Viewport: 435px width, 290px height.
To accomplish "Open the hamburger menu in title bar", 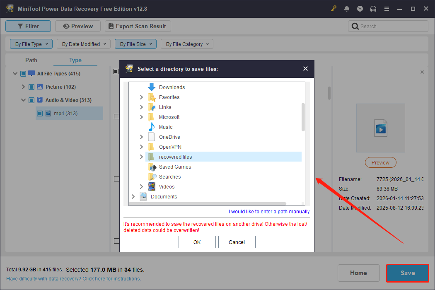I will coord(387,8).
